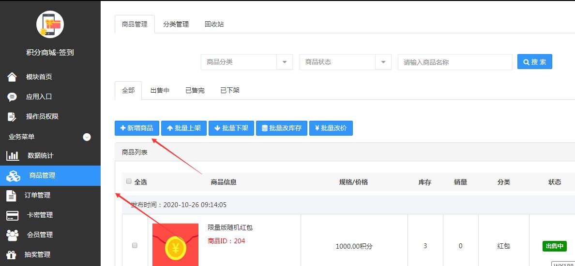Select the 会员管理 users icon

coord(13,235)
